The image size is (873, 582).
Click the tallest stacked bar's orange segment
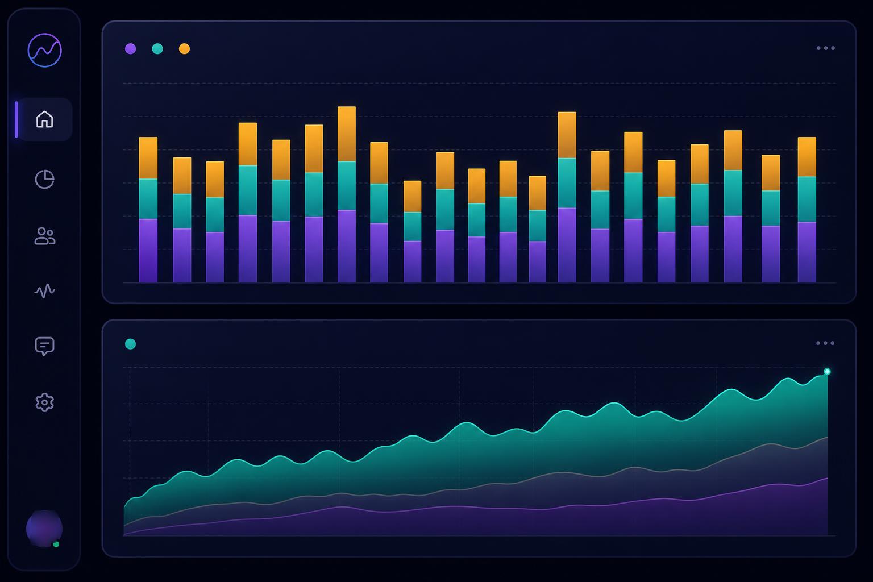tap(347, 134)
